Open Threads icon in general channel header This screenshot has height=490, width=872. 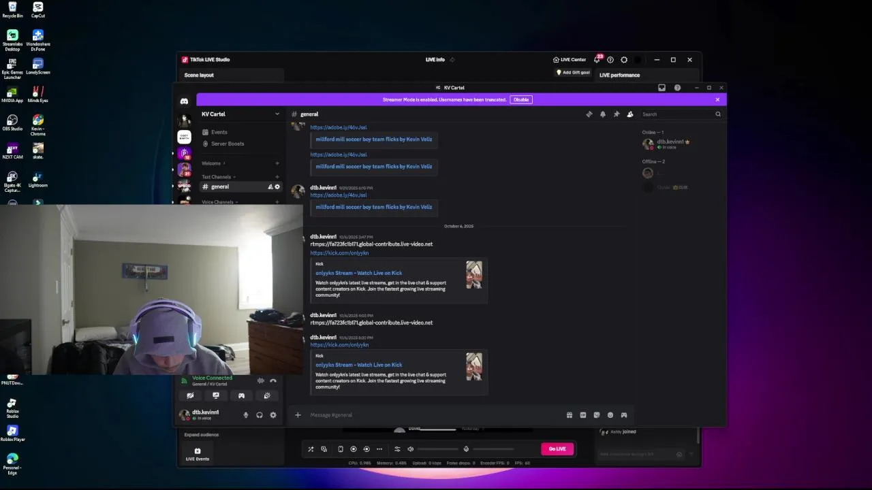[589, 114]
